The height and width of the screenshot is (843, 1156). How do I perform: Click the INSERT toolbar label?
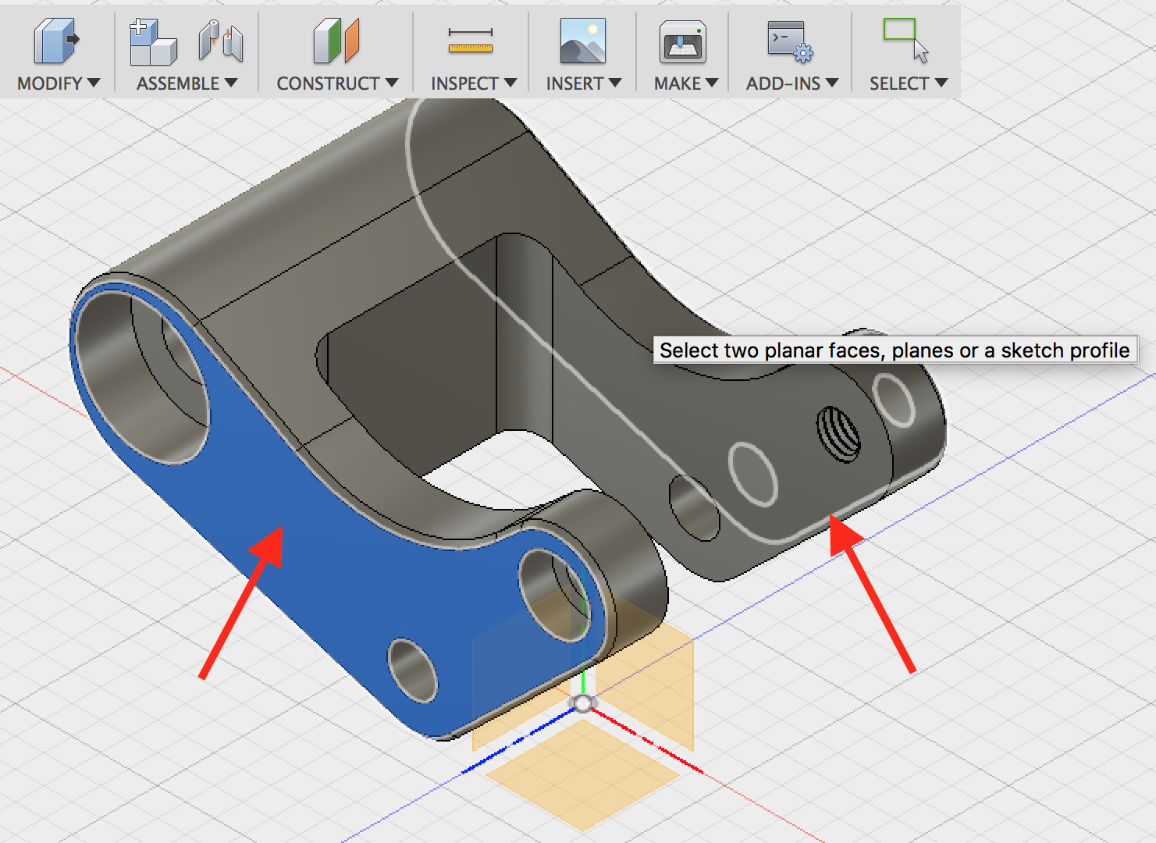click(x=575, y=83)
